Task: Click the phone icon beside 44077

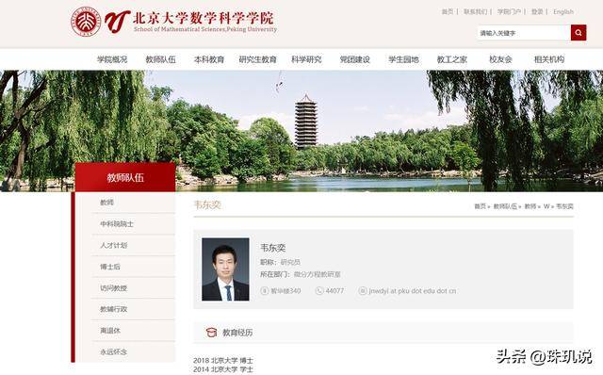Action: click(319, 291)
